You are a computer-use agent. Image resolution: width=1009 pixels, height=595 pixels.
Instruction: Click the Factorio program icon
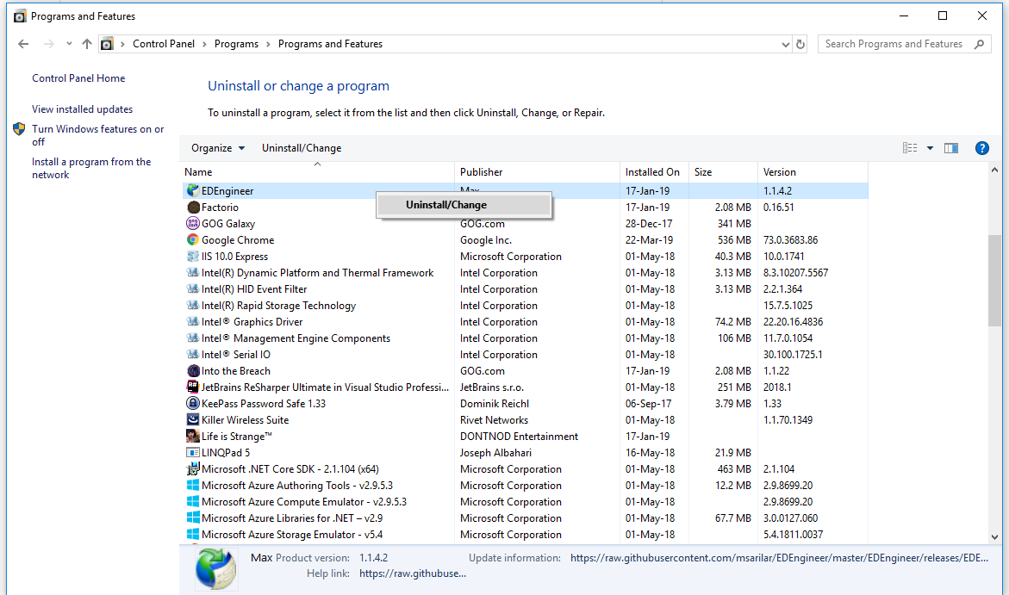click(x=193, y=208)
